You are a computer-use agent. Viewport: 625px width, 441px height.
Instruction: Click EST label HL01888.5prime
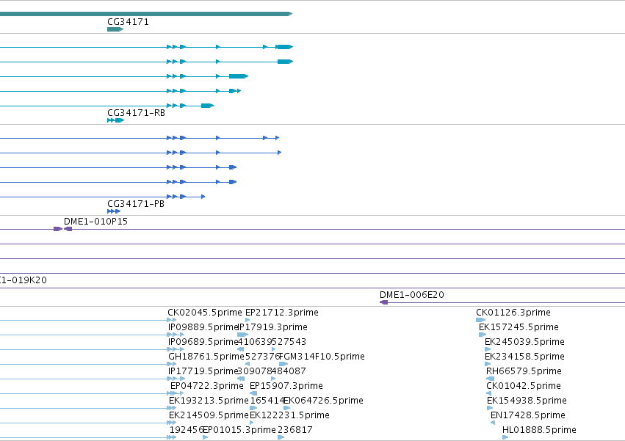click(x=539, y=430)
